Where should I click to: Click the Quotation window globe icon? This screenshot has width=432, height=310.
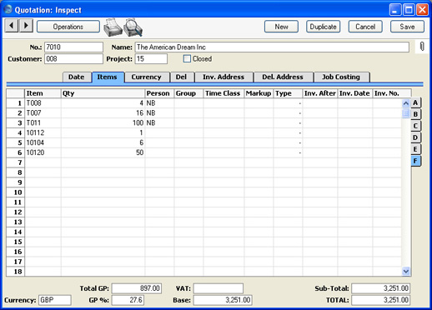[8, 9]
